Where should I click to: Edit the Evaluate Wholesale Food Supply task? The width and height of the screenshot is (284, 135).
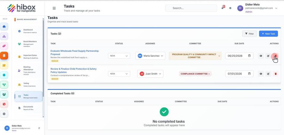pos(268,56)
